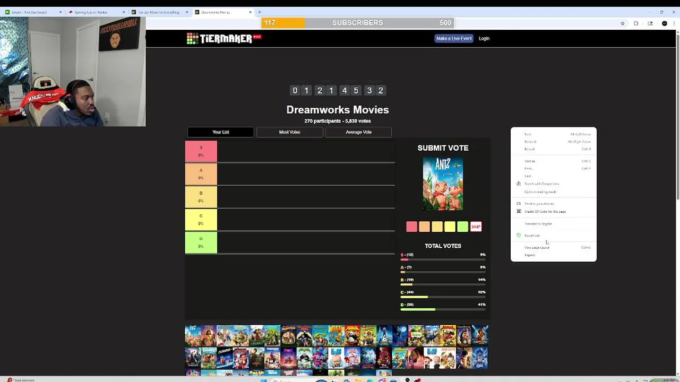This screenshot has width=680, height=382.
Task: Click Make a Live Event button
Action: click(454, 38)
